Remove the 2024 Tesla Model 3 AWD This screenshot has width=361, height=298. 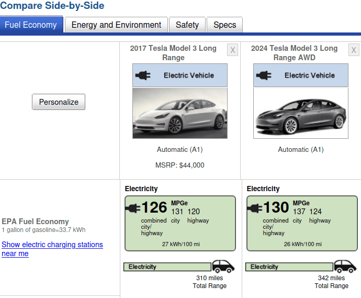coord(354,50)
